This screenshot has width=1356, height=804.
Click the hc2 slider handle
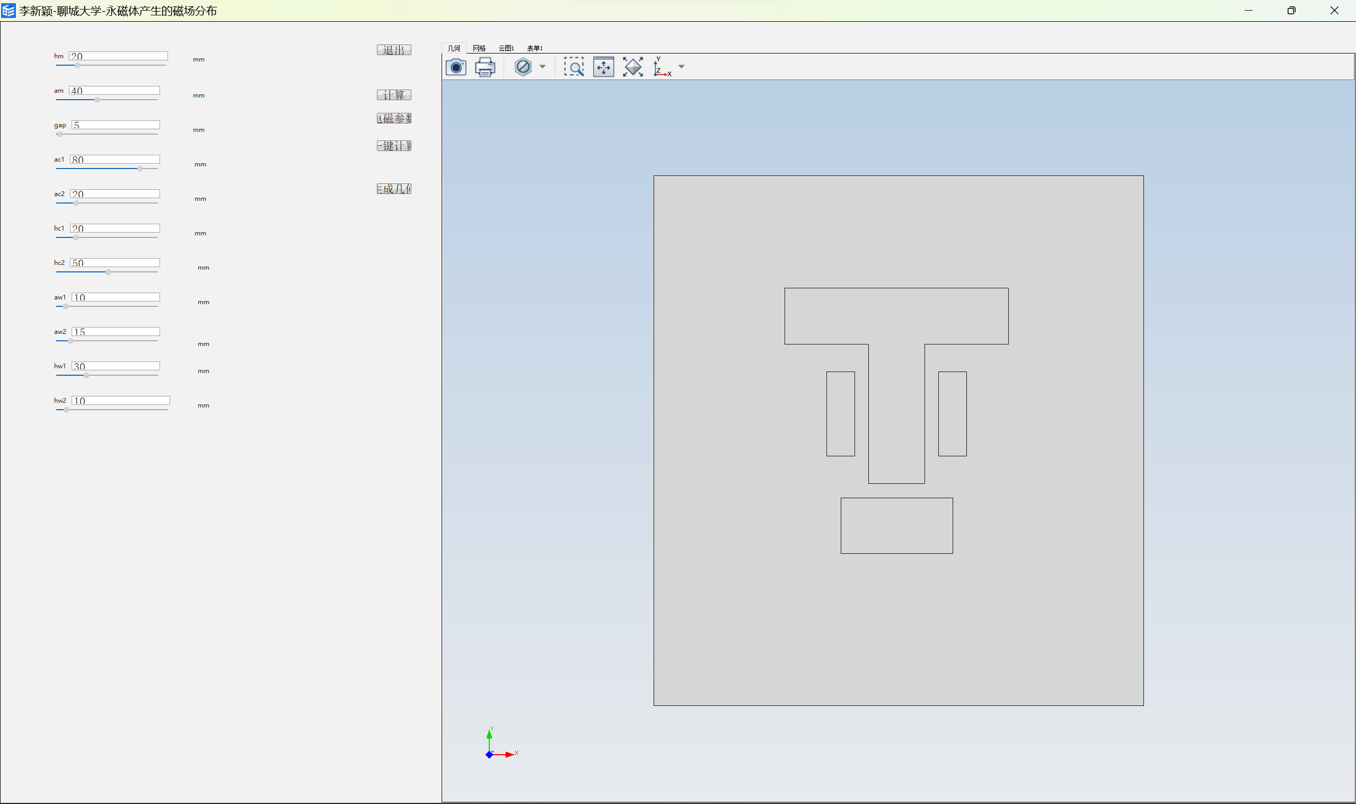pyautogui.click(x=108, y=272)
